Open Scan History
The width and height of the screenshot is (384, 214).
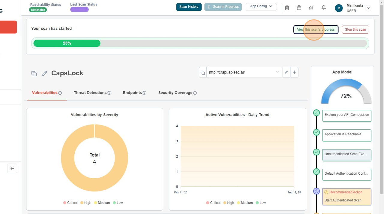pyautogui.click(x=189, y=7)
